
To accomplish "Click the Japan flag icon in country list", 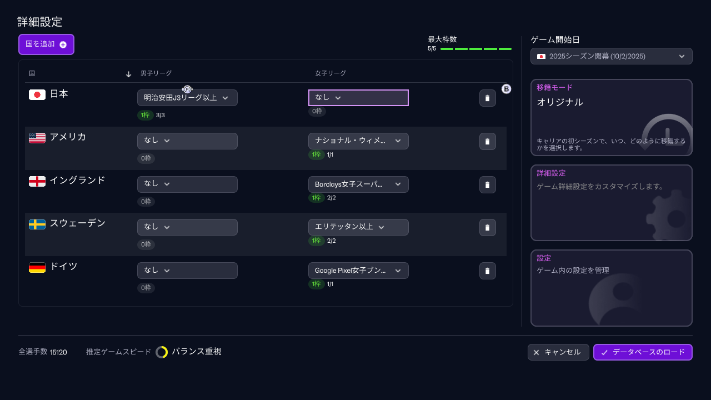I will click(x=37, y=94).
